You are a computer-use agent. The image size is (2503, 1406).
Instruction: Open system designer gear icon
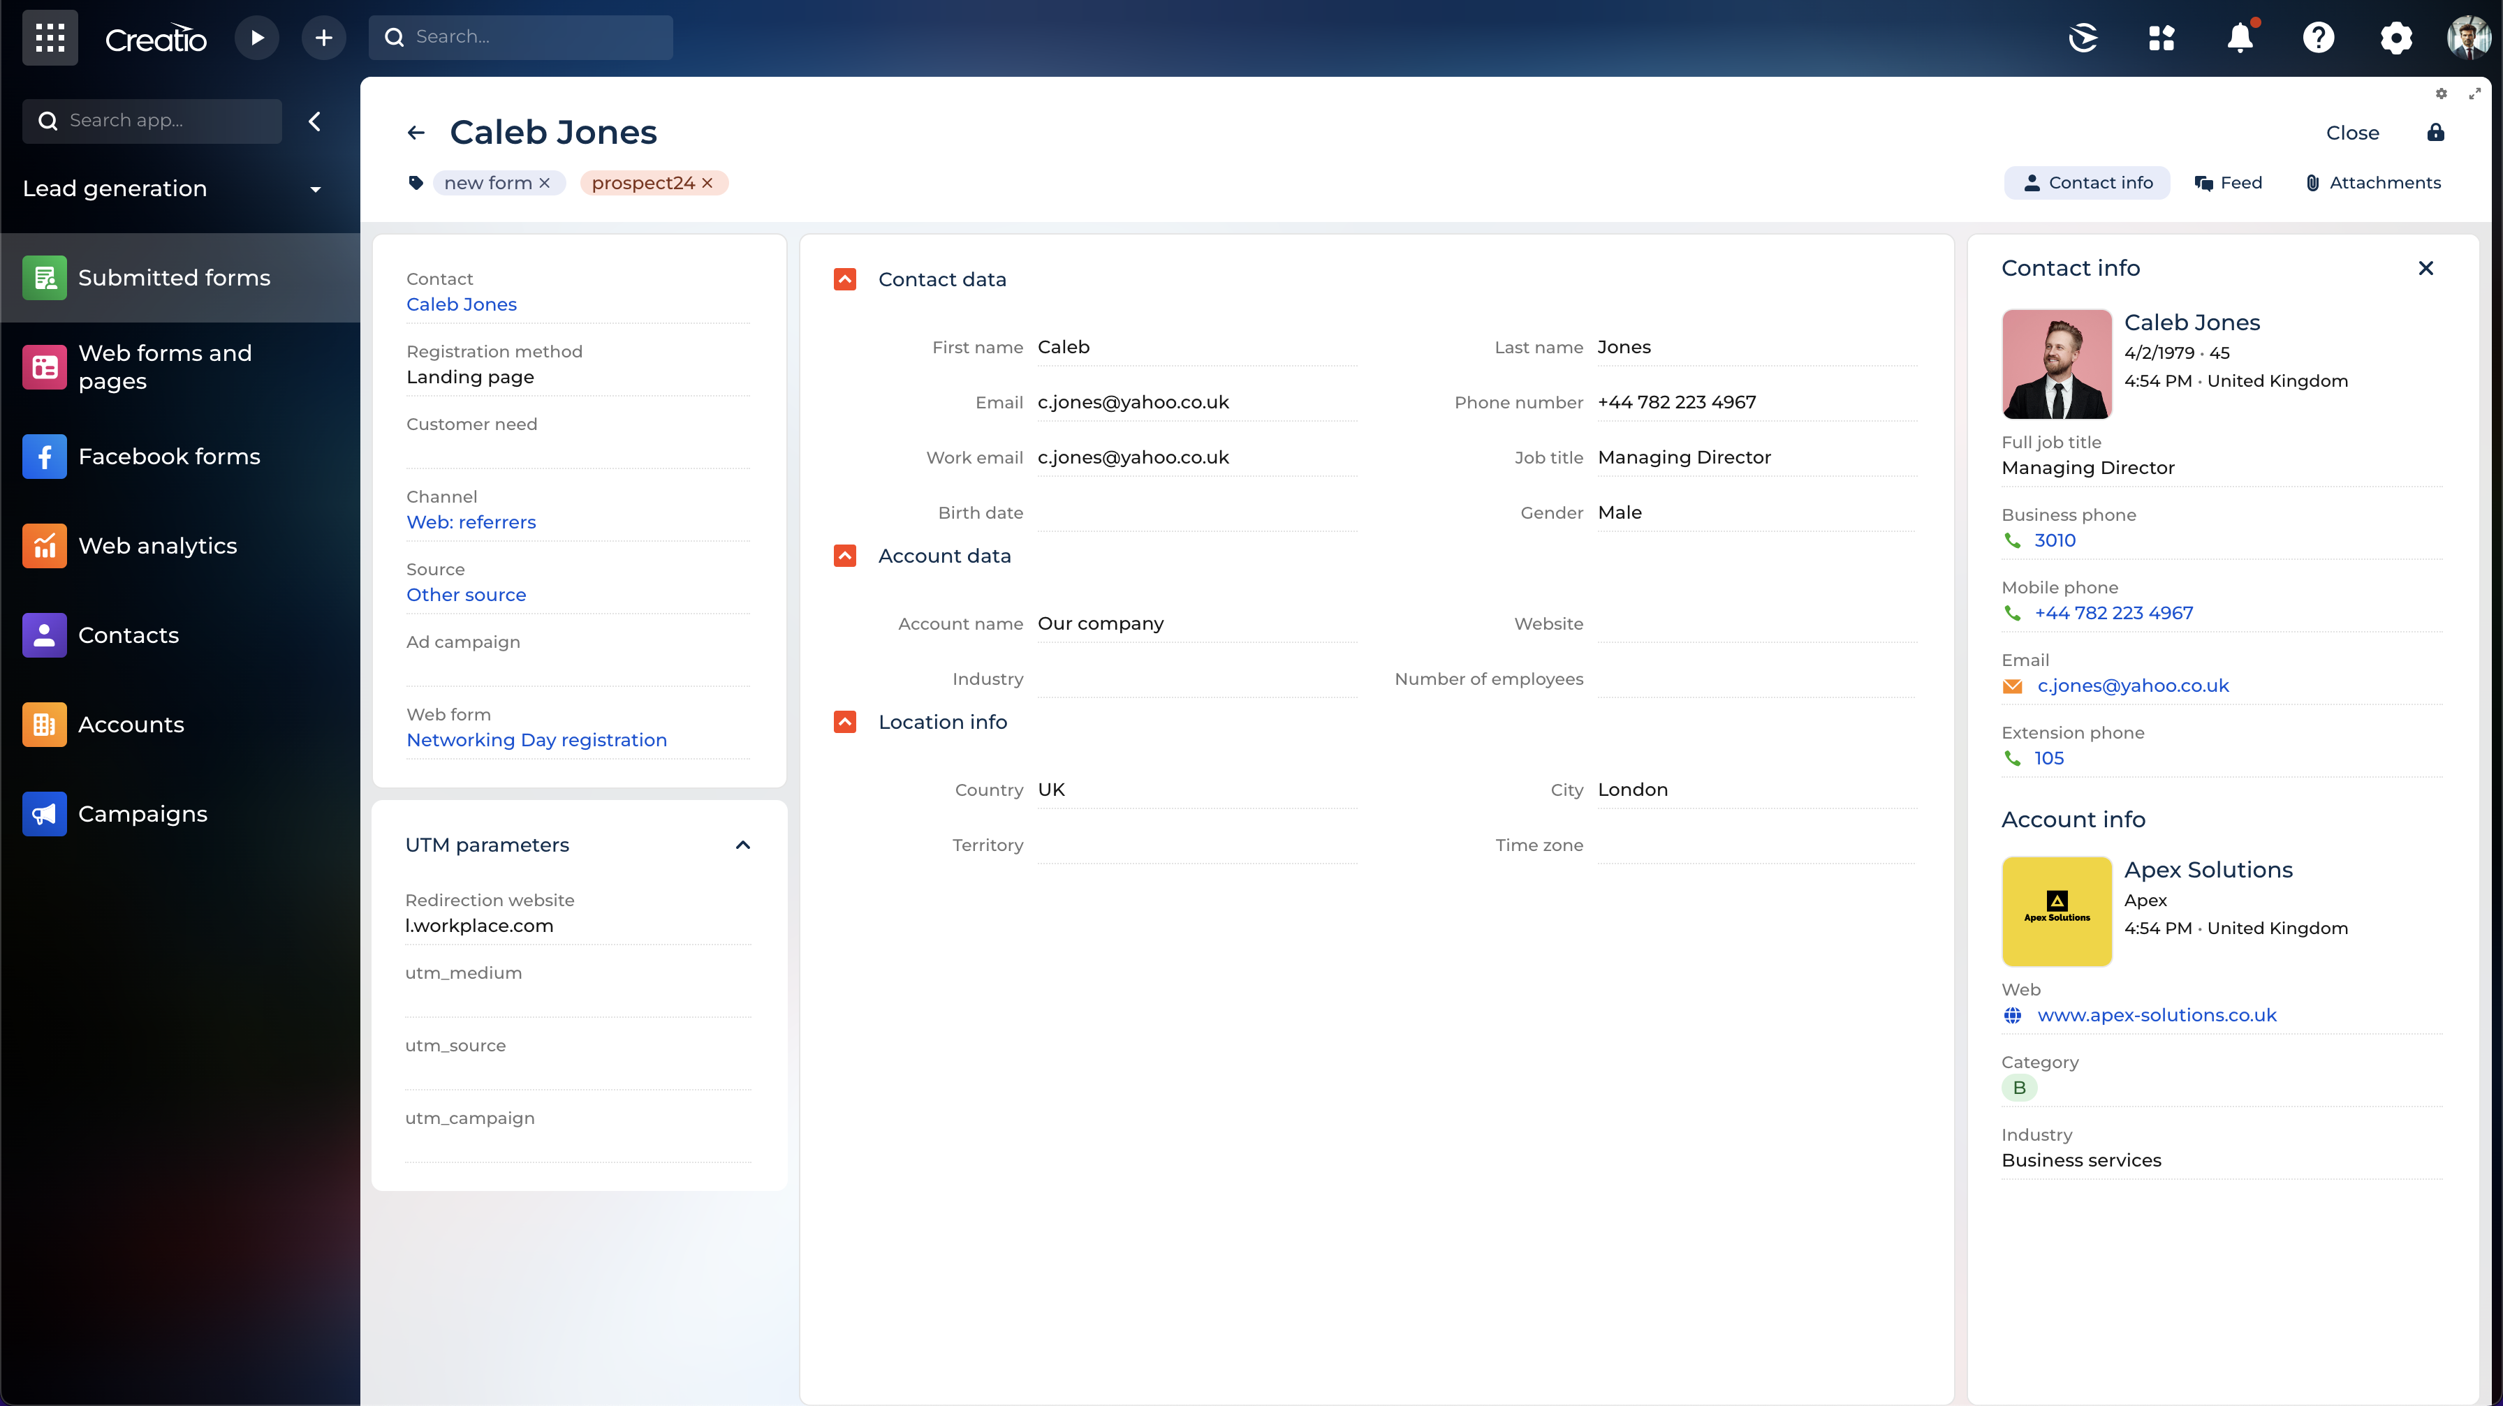2395,37
